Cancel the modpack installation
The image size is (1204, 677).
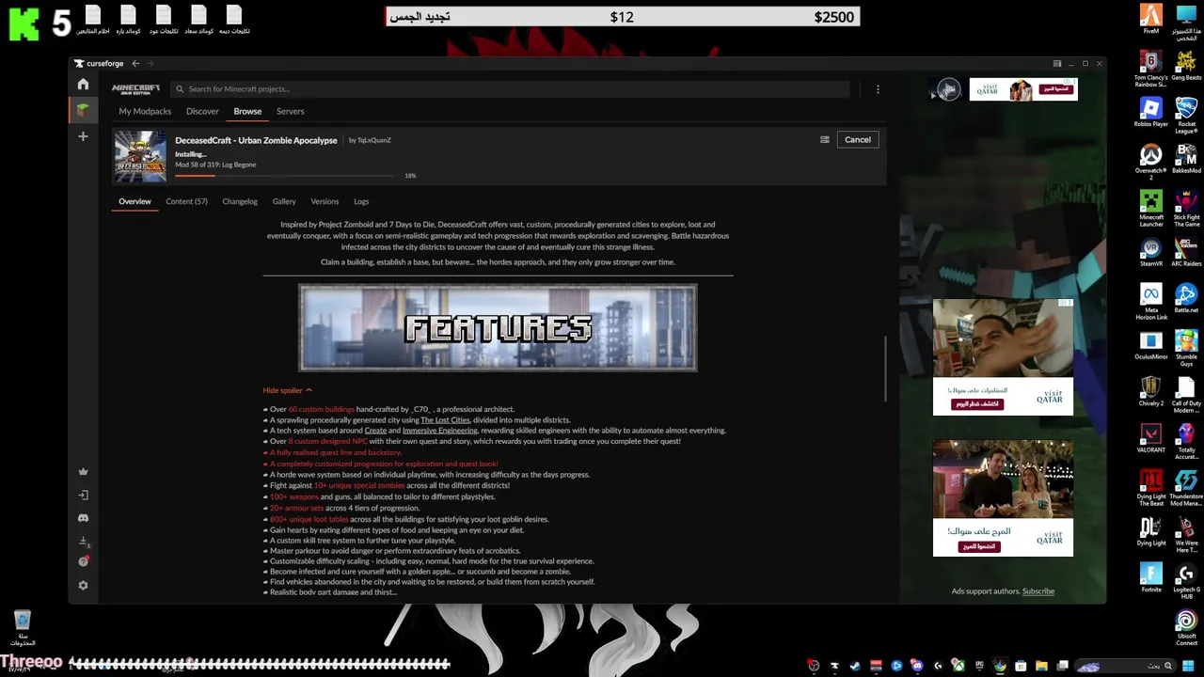point(858,139)
